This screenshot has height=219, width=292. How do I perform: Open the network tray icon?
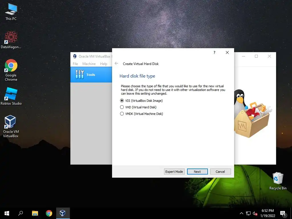coord(248,213)
